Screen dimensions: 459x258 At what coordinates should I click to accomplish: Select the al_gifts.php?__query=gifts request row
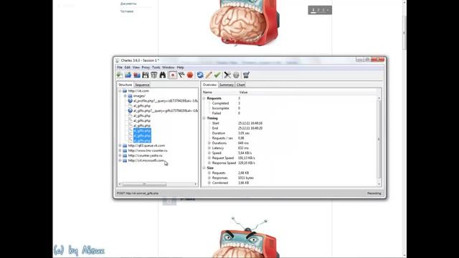click(x=166, y=111)
